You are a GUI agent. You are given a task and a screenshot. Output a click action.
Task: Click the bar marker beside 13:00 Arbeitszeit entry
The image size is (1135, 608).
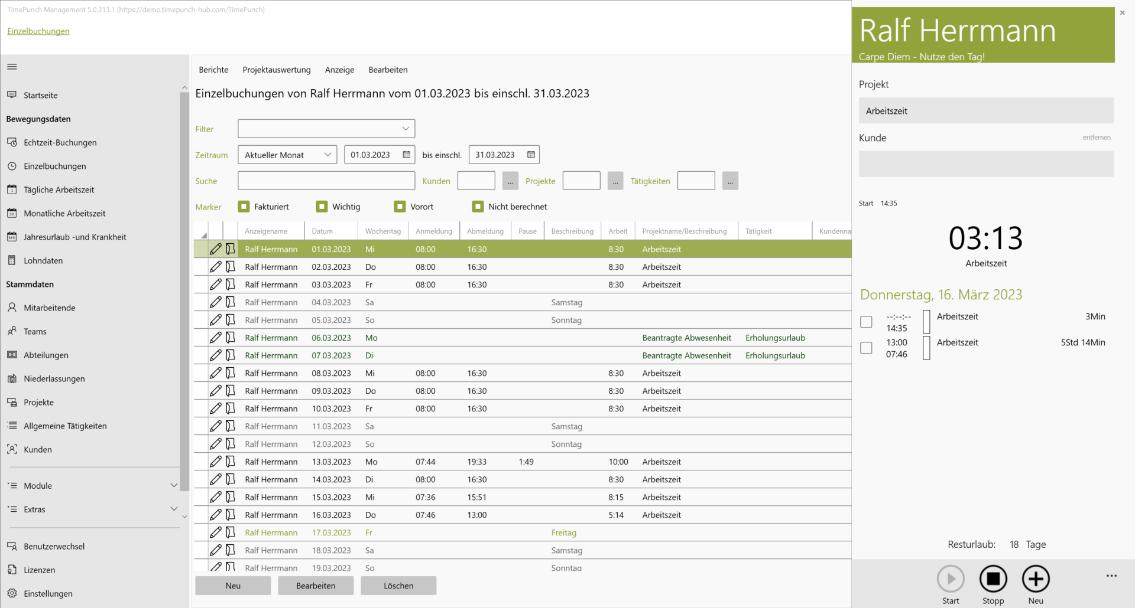[926, 348]
